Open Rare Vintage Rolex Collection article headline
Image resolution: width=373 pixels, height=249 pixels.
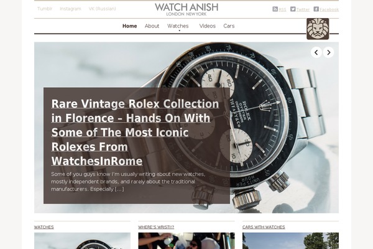tap(135, 132)
